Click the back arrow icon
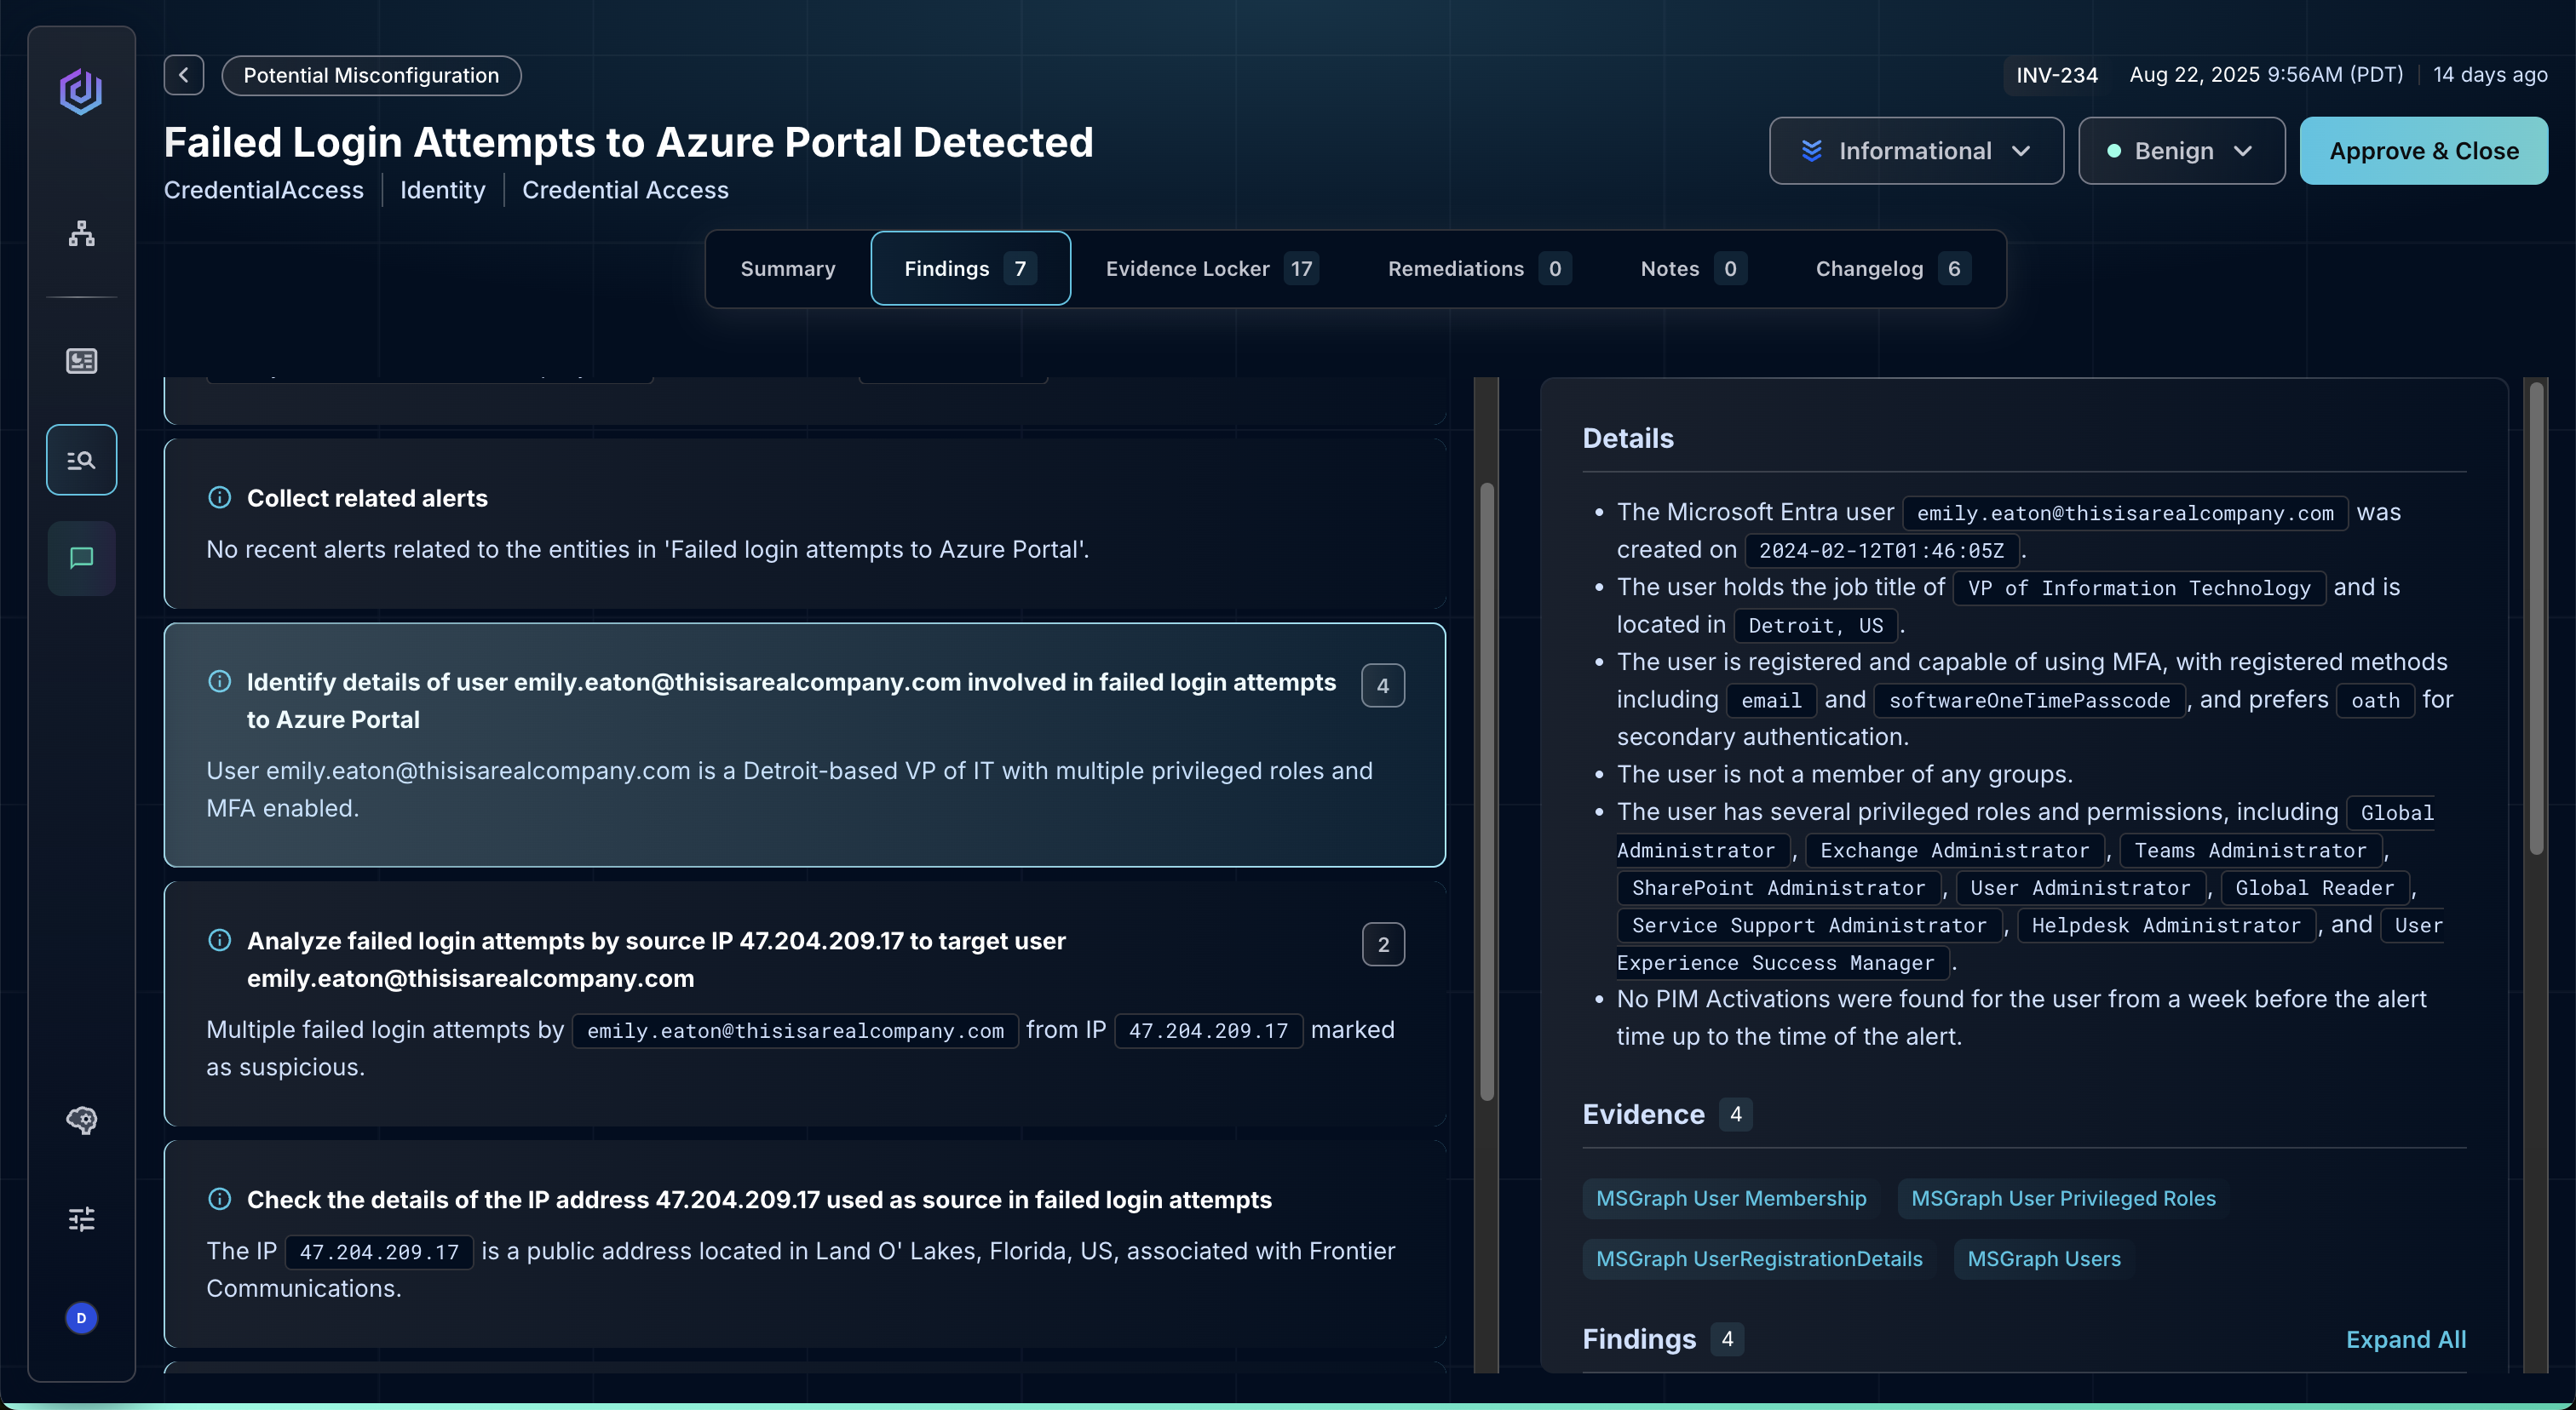This screenshot has height=1410, width=2576. [184, 75]
